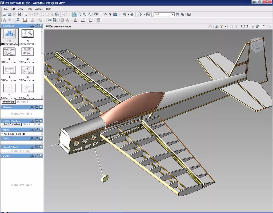
Task: Open the Thumbnails palette options menu
Action: point(36,26)
